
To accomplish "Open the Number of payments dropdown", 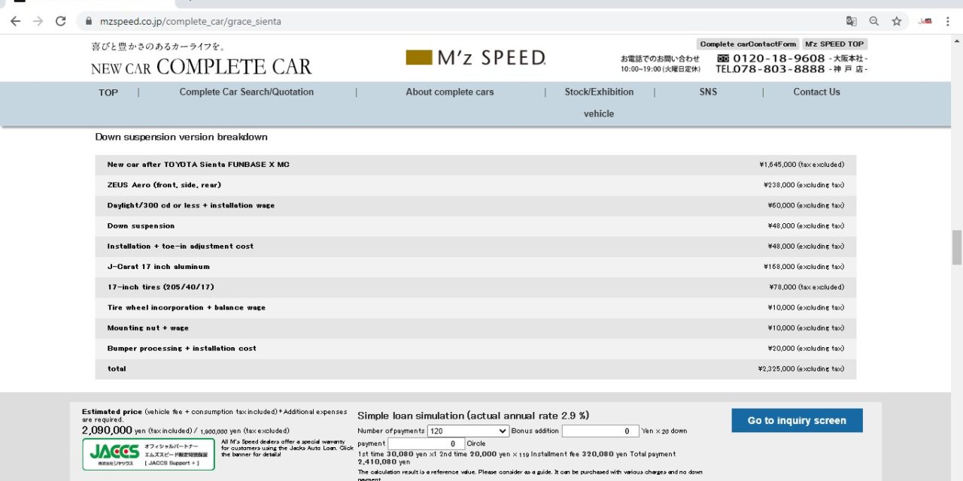I will pyautogui.click(x=468, y=431).
